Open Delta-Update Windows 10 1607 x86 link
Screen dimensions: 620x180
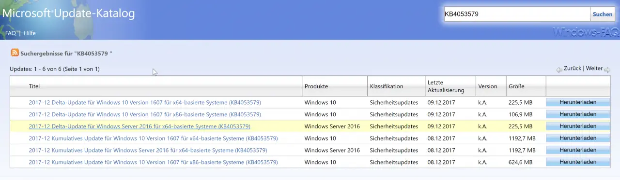pos(145,114)
